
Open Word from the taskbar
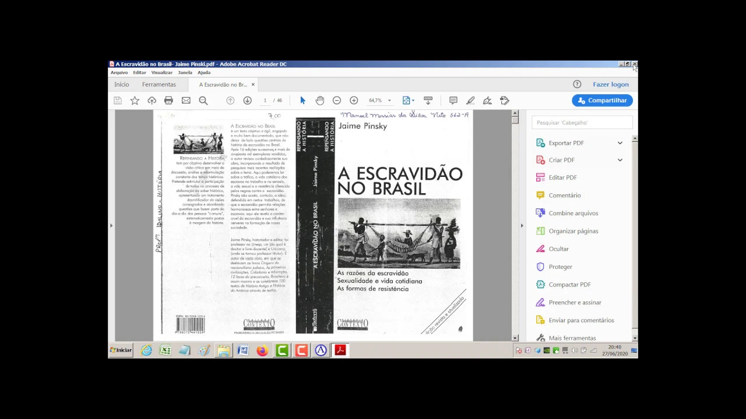[x=243, y=350]
